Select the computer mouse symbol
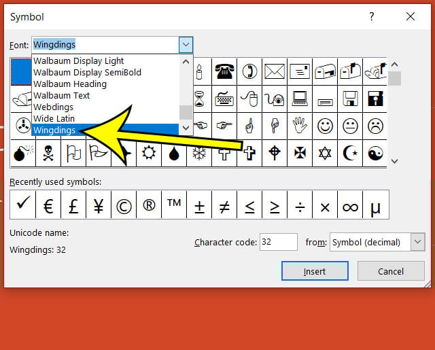Screen dimensions: 435x350 [x=249, y=99]
